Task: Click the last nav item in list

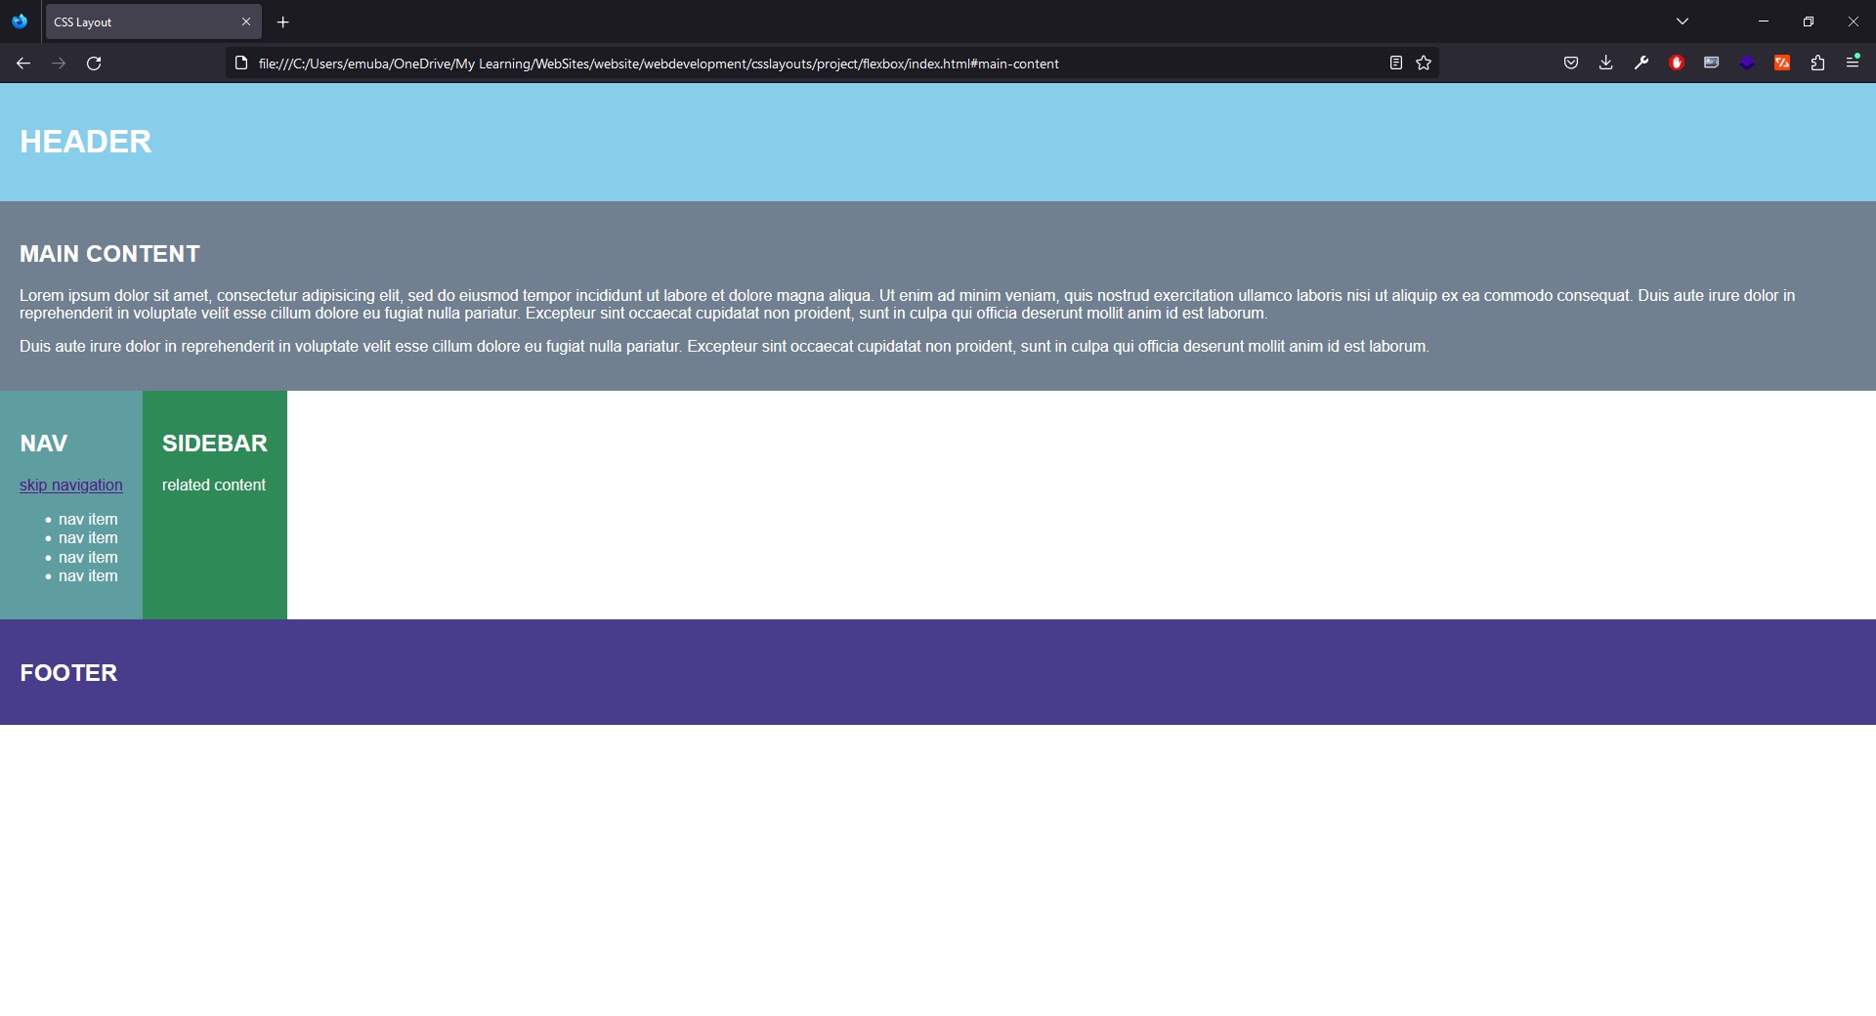Action: click(88, 576)
